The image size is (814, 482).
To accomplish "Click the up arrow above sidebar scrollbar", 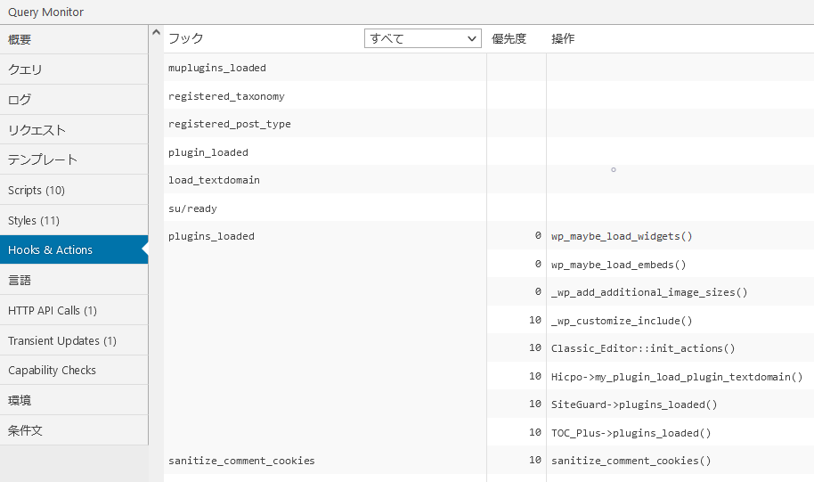I will 156,34.
